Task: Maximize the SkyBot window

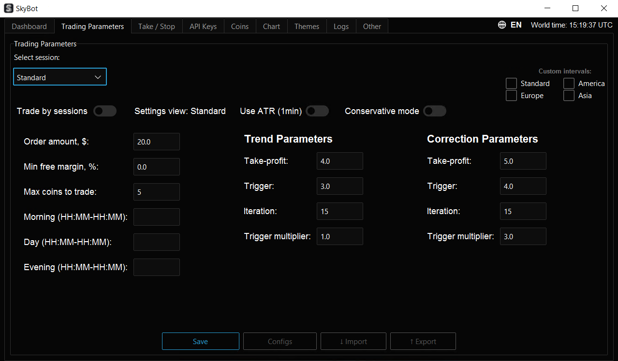Action: [x=575, y=8]
